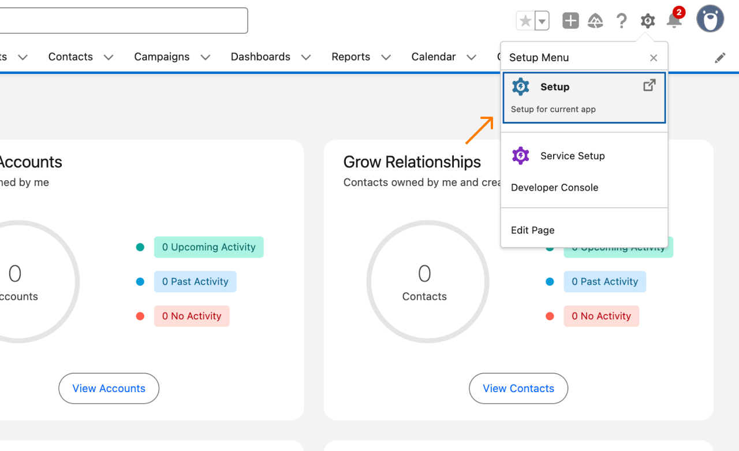Expand the Campaigns tab chevron
Viewport: 739px width, 451px height.
point(206,57)
